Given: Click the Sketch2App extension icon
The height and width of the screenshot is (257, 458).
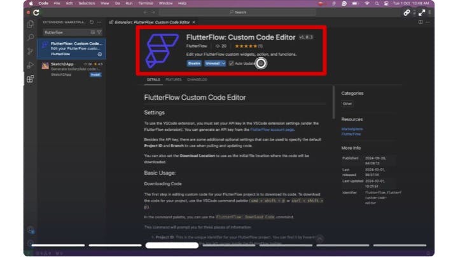Looking at the screenshot, I should (45, 66).
